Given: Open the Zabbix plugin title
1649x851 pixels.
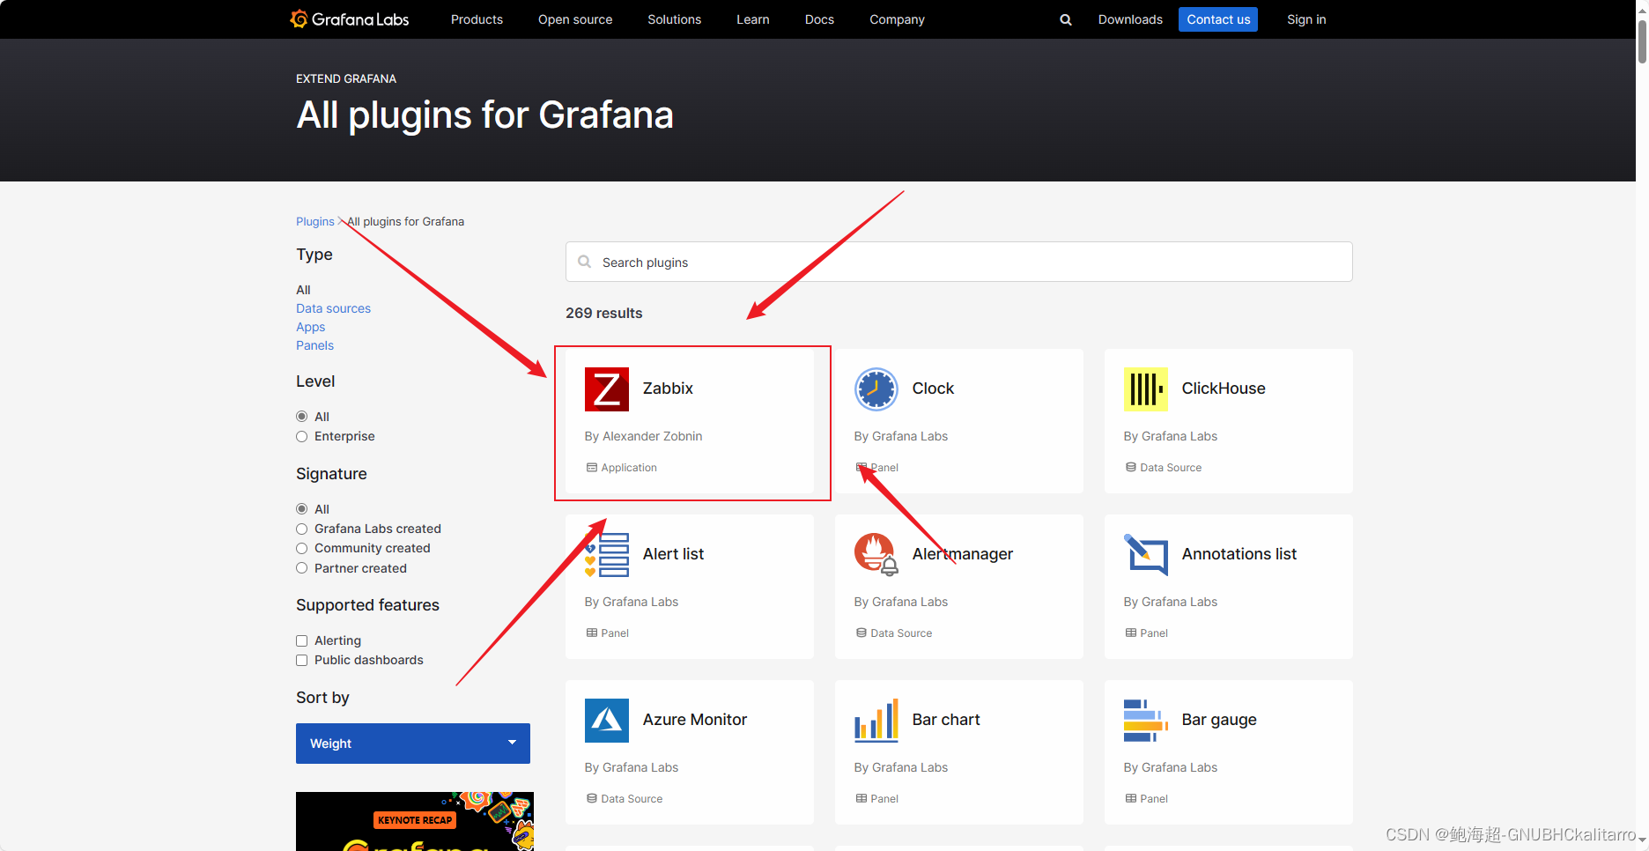Looking at the screenshot, I should coord(668,388).
